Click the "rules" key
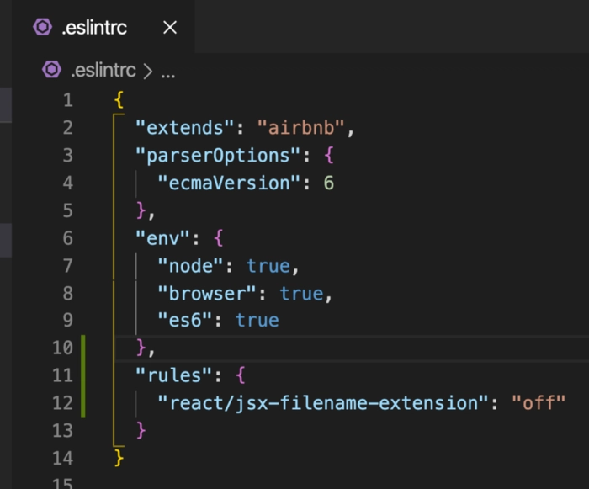Screen dimensions: 589x489 [x=173, y=375]
